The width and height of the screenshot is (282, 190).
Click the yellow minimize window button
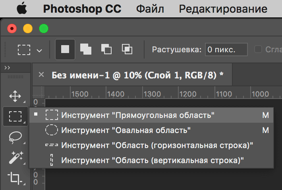click(28, 28)
